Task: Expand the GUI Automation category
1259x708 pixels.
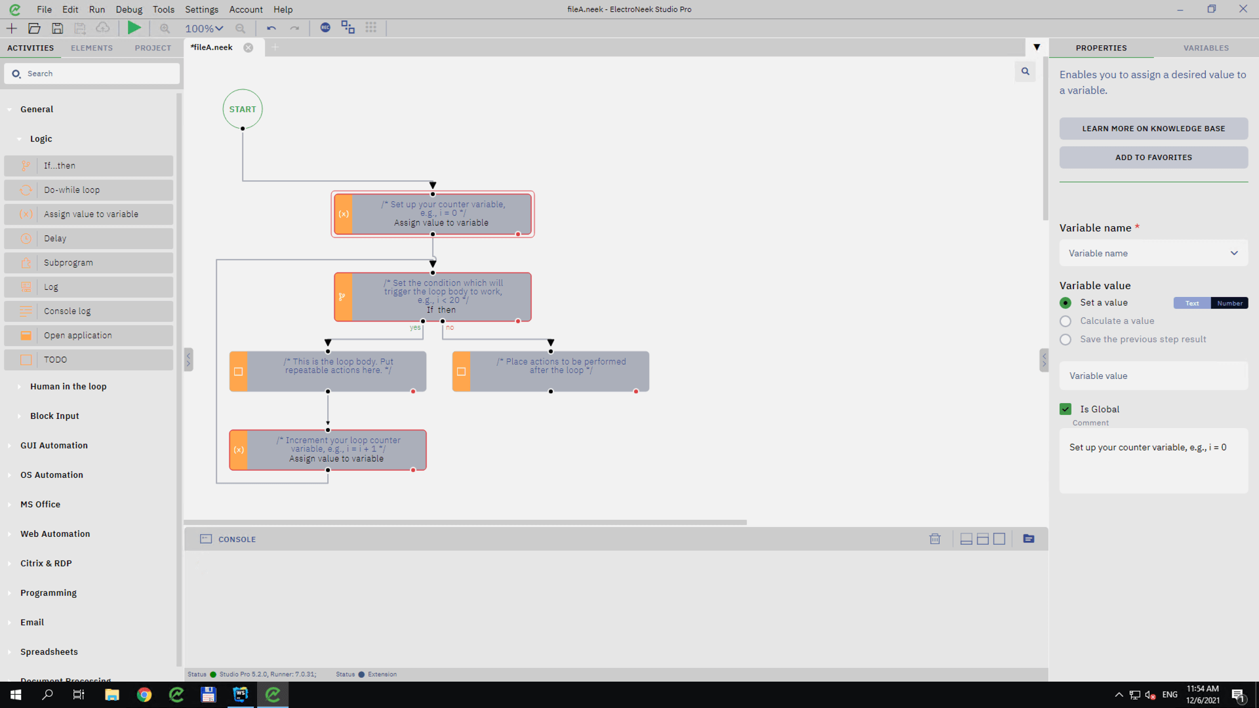Action: point(54,445)
